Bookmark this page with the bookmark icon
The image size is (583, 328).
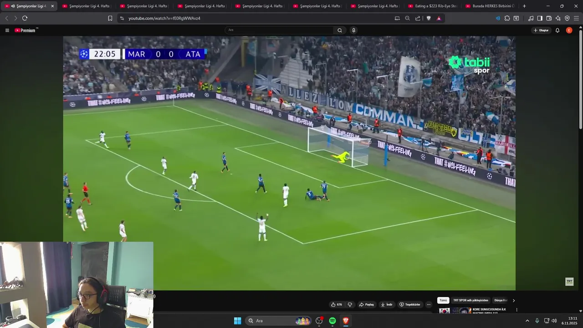coord(110,18)
